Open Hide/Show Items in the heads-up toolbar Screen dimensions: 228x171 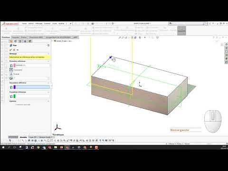click(145, 38)
